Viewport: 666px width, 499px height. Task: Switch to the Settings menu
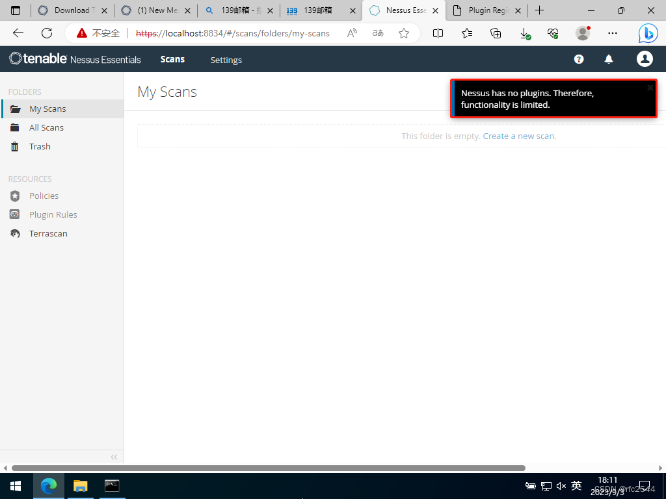pos(226,60)
